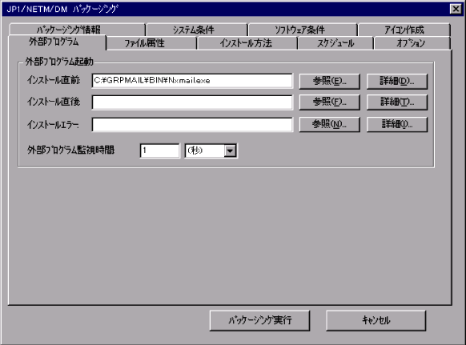
Task: Go to the アイコン作成 tab
Action: 404,30
